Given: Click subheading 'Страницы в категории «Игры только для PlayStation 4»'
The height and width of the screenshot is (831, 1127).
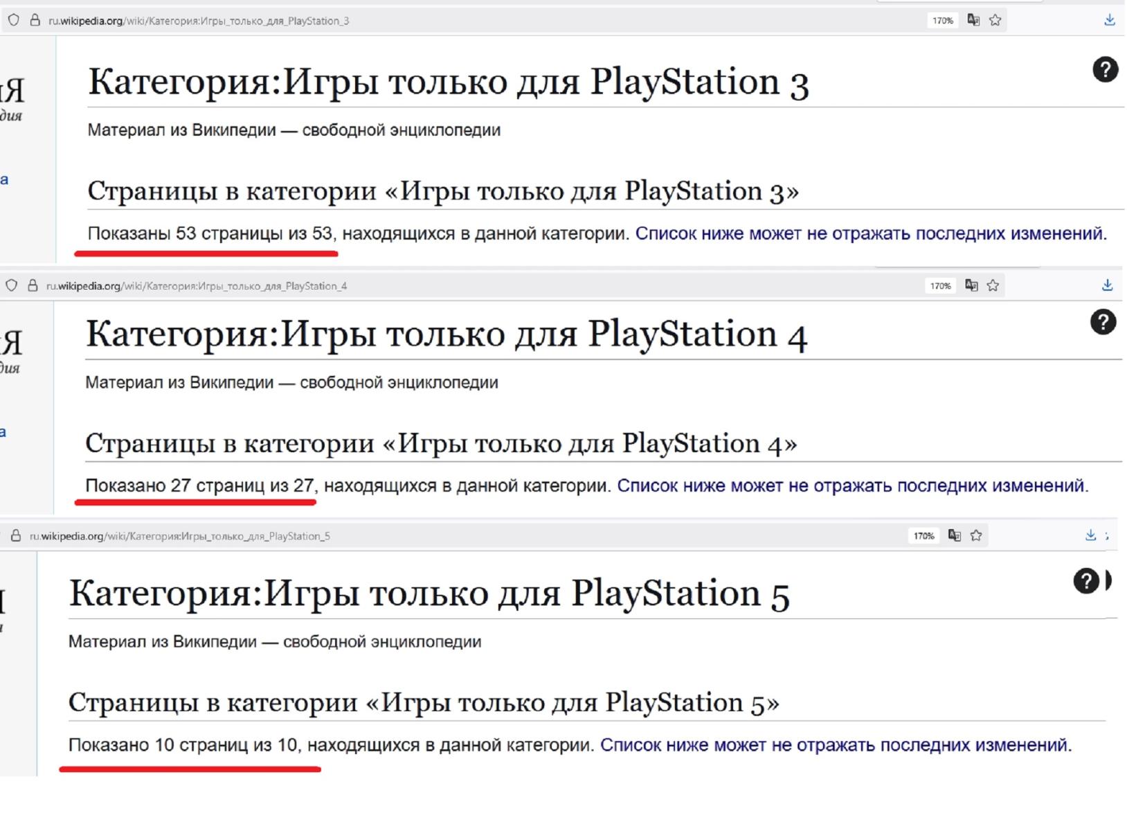Looking at the screenshot, I should (441, 443).
